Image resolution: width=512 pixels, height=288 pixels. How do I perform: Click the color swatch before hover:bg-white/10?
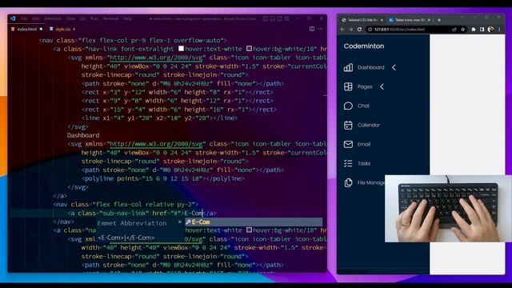[x=249, y=49]
